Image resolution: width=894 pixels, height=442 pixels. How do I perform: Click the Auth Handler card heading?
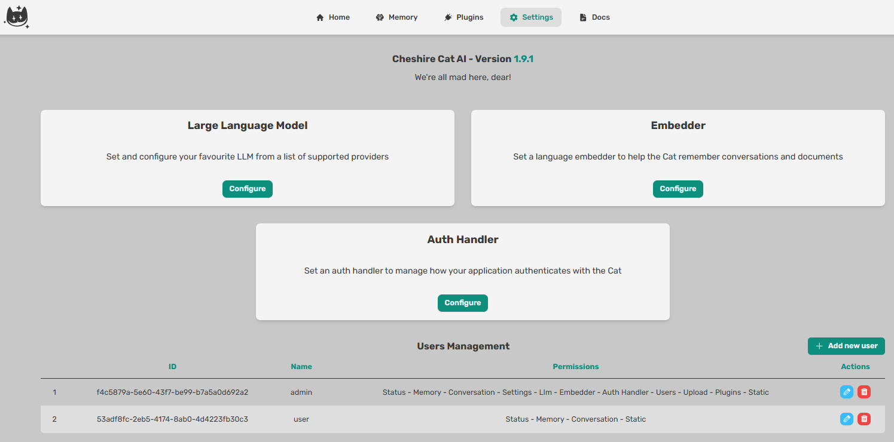point(463,240)
